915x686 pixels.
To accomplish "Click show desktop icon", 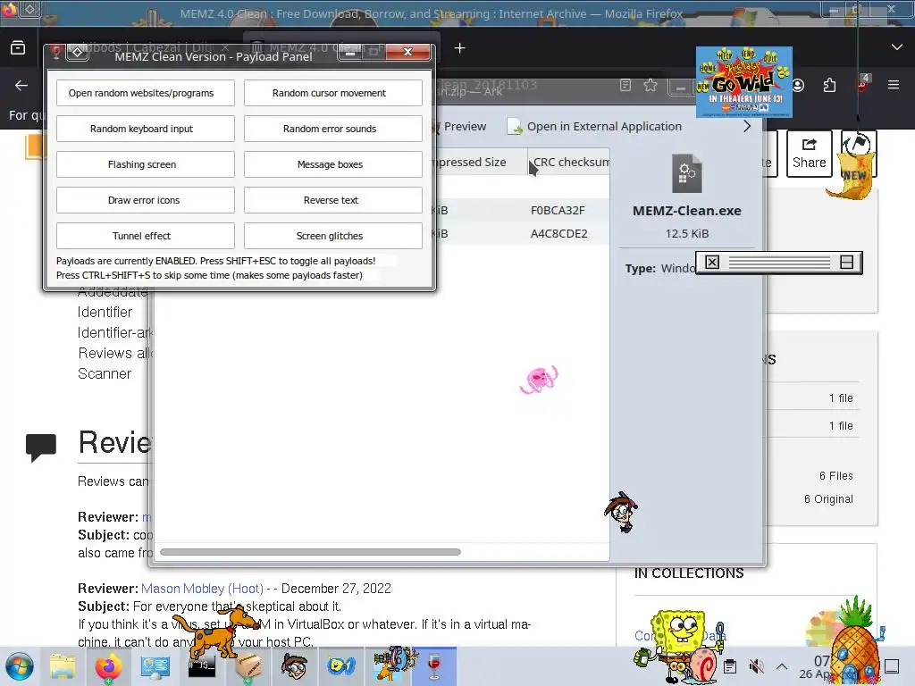I will point(892,666).
